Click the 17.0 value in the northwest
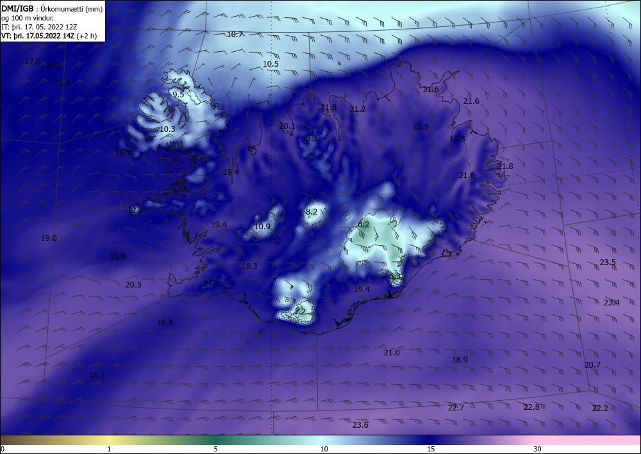The width and height of the screenshot is (641, 454). (32, 61)
